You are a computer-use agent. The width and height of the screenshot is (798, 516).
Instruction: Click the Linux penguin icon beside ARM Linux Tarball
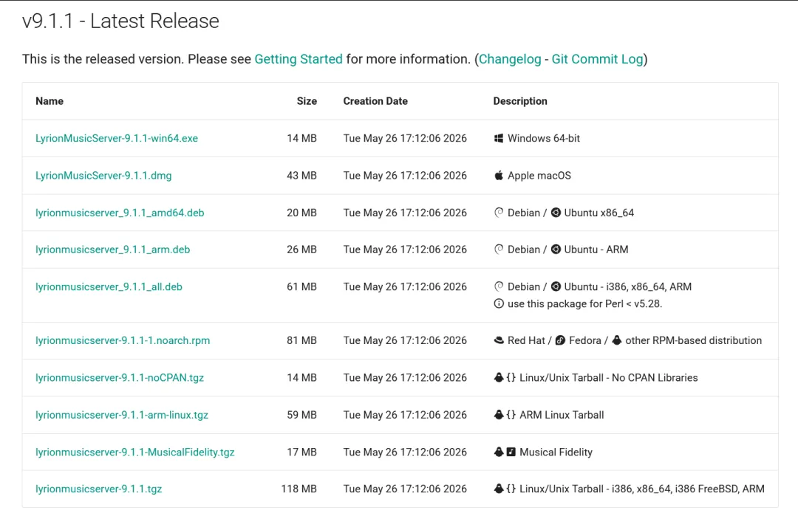point(499,415)
